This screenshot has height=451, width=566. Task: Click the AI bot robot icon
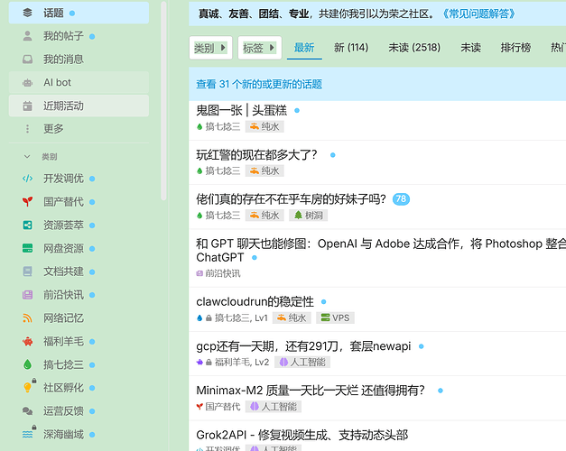pyautogui.click(x=27, y=83)
